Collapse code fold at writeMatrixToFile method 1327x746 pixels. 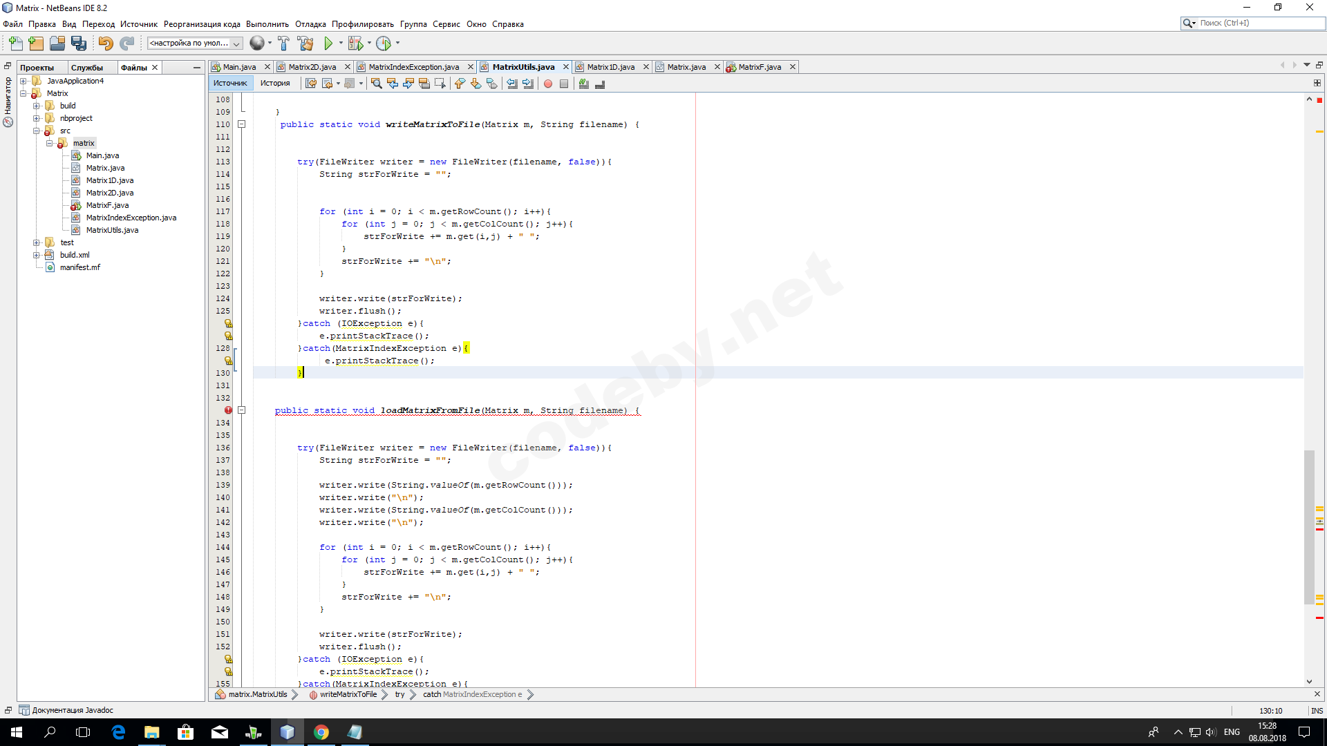click(242, 124)
